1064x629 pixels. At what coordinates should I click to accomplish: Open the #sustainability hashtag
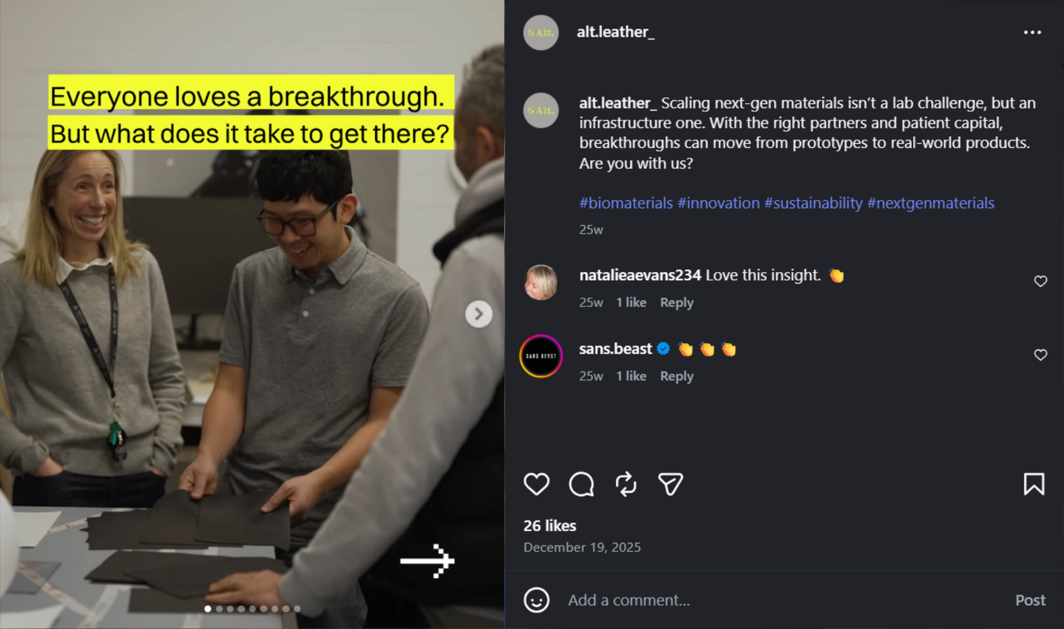tap(813, 203)
